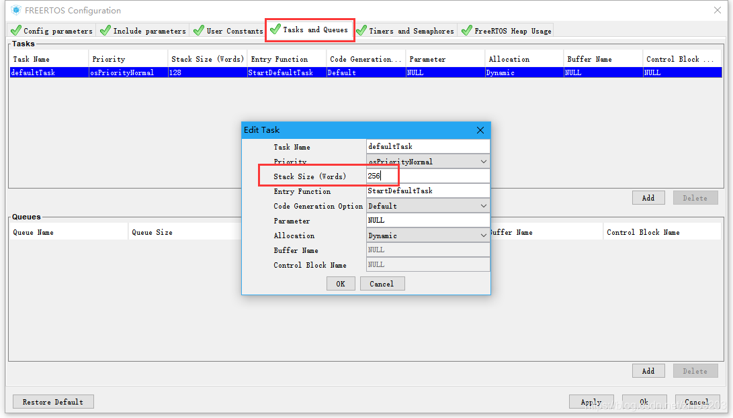The image size is (733, 418).
Task: Click the 128 stack size cell
Action: (x=208, y=72)
